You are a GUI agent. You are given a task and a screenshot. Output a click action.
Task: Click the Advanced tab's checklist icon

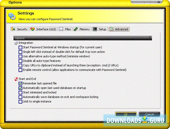click(x=111, y=29)
